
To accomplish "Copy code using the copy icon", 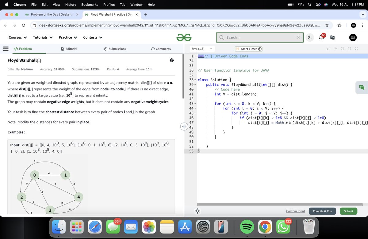I will 328,49.
